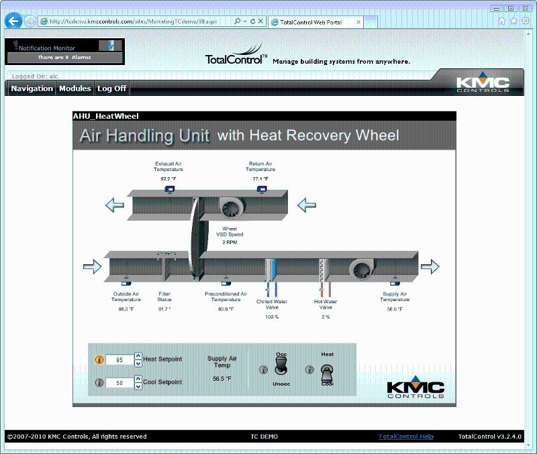Click the Wheel VSD Speed 2 RPM value
The height and width of the screenshot is (454, 537).
(x=230, y=243)
